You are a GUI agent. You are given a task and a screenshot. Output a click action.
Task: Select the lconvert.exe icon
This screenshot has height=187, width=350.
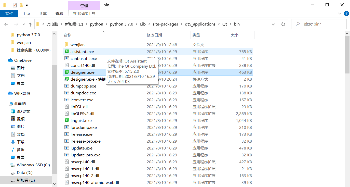click(67, 100)
